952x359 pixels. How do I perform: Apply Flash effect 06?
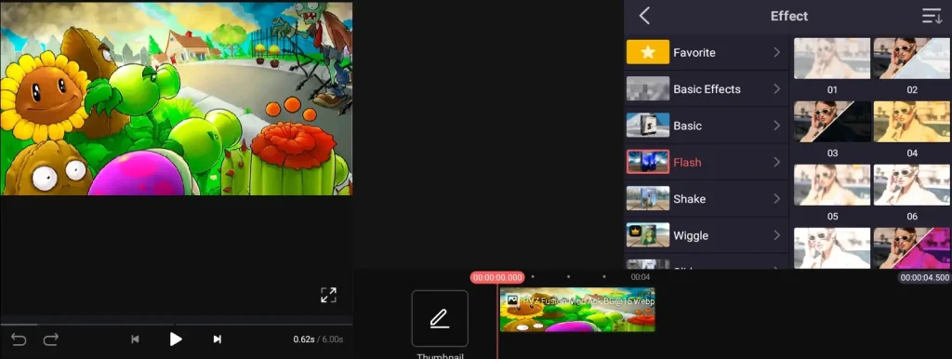pyautogui.click(x=912, y=185)
